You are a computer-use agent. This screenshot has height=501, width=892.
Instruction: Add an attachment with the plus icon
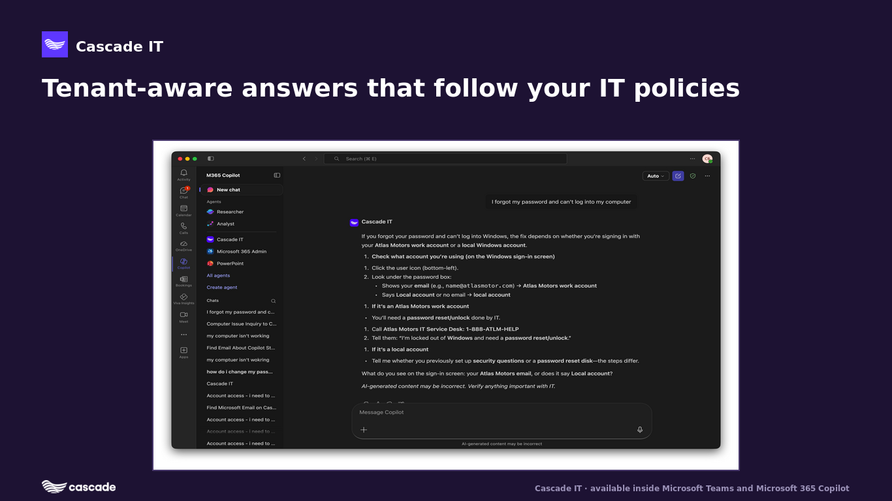tap(364, 430)
